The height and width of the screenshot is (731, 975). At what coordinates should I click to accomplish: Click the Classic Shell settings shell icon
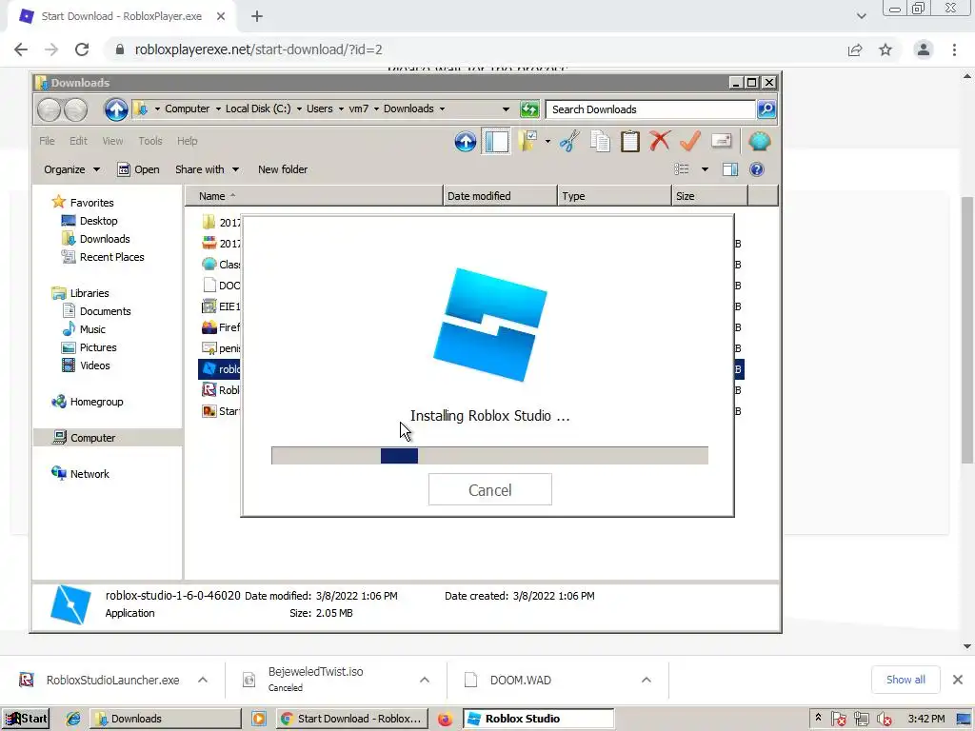pyautogui.click(x=759, y=142)
